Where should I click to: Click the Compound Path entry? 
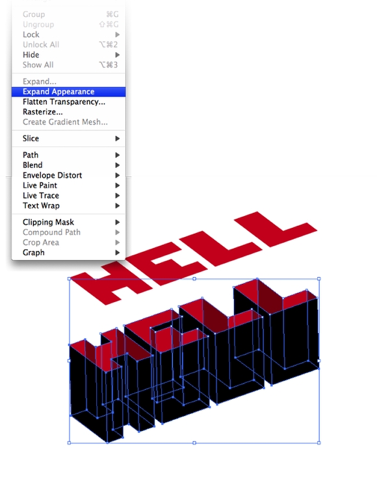coord(68,232)
